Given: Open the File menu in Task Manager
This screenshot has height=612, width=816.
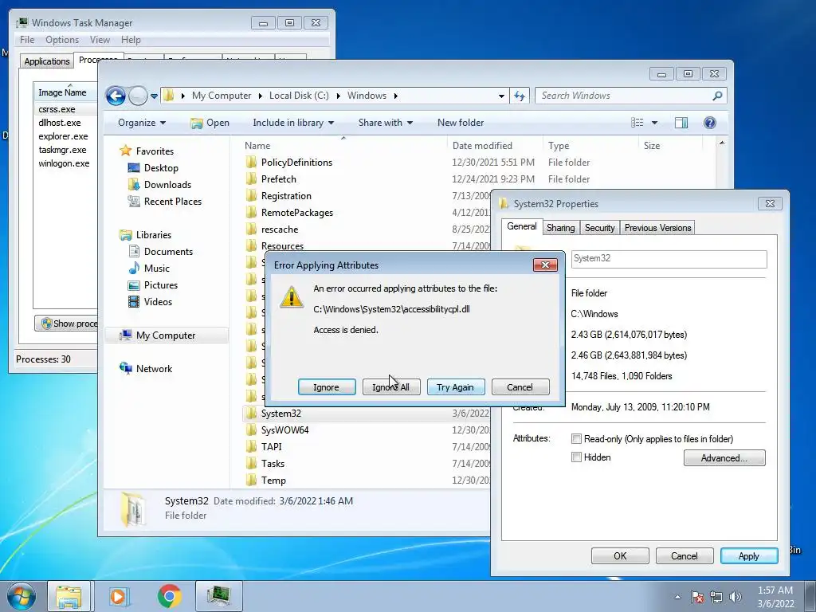Looking at the screenshot, I should point(27,40).
